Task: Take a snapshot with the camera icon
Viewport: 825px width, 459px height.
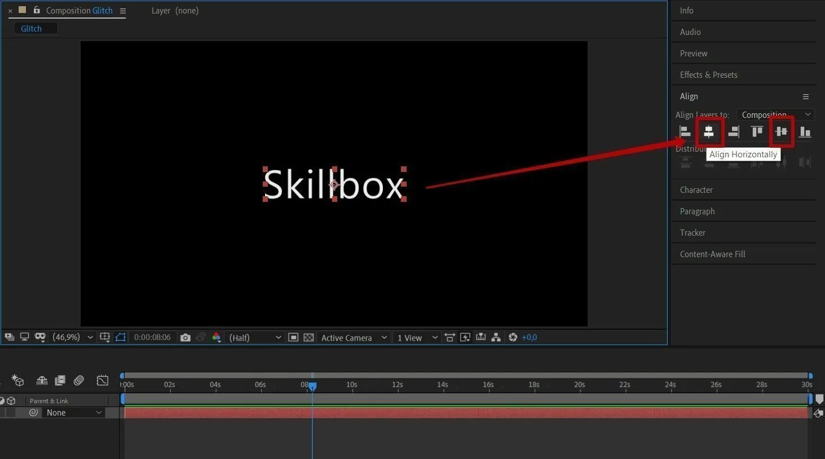Action: [x=185, y=337]
